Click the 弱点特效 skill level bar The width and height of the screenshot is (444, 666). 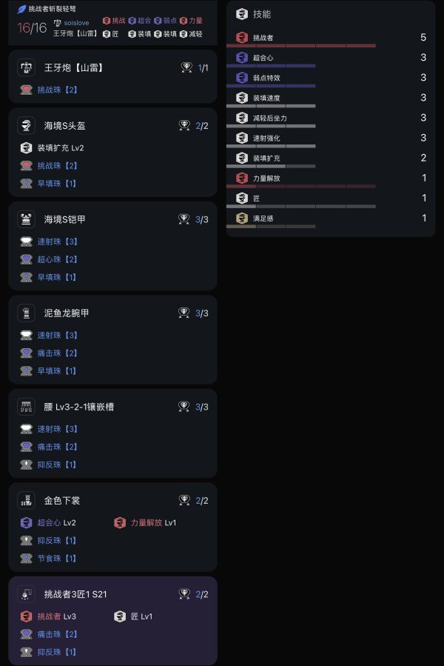tap(271, 85)
